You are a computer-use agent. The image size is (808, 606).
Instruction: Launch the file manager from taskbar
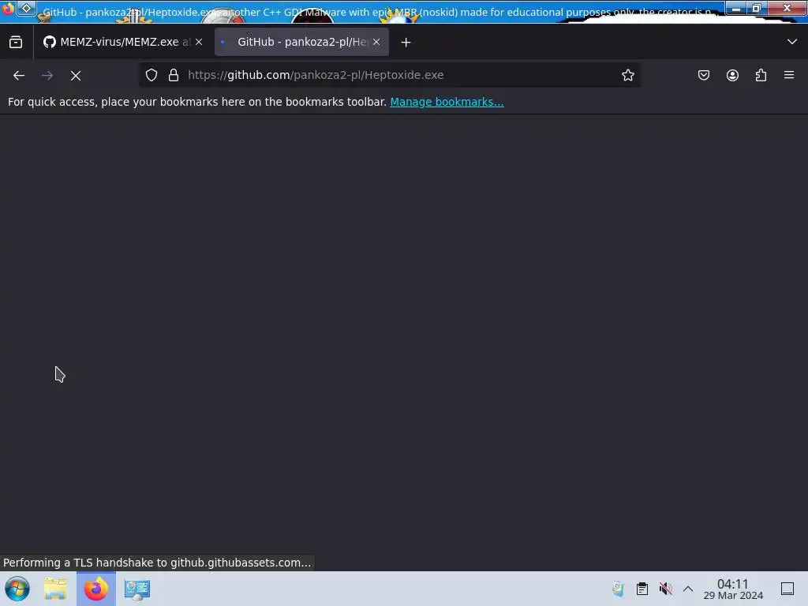tap(55, 589)
